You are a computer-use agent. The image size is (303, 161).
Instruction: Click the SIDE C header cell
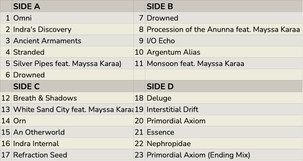tap(72, 86)
